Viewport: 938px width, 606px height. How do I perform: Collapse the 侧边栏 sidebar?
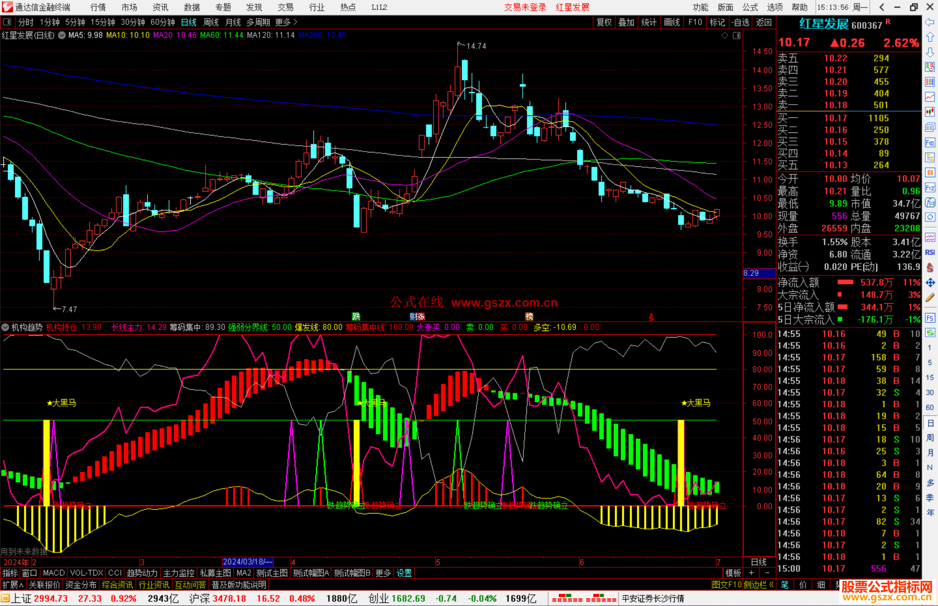point(759,585)
